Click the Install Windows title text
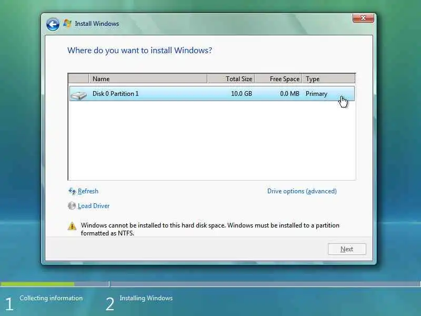This screenshot has height=316, width=421. point(97,24)
